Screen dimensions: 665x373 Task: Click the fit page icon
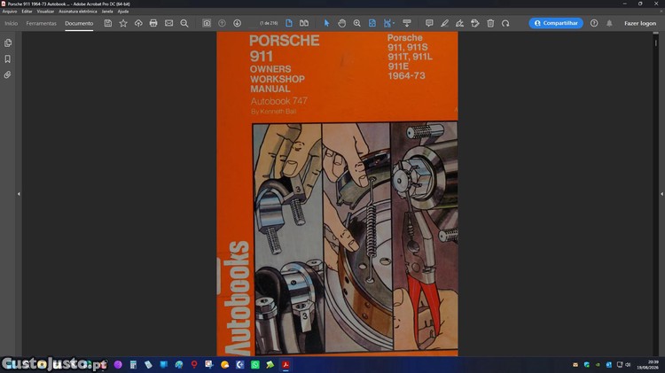[372, 23]
